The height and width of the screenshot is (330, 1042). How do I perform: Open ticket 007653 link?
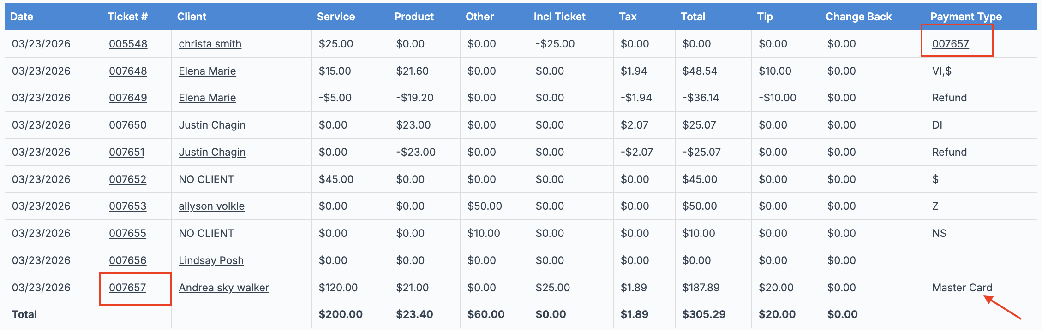point(127,206)
